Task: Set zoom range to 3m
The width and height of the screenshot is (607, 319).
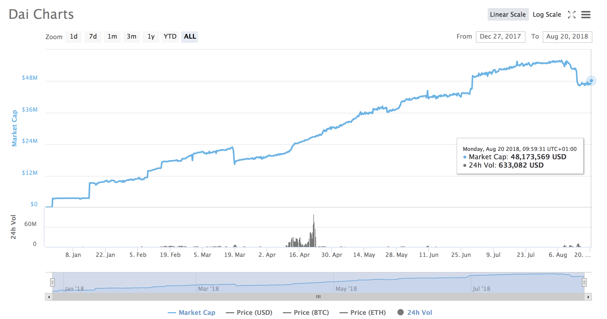Action: point(132,37)
